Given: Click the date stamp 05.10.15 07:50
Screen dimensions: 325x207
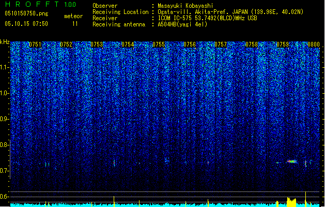Looking at the screenshot, I should pos(26,24).
